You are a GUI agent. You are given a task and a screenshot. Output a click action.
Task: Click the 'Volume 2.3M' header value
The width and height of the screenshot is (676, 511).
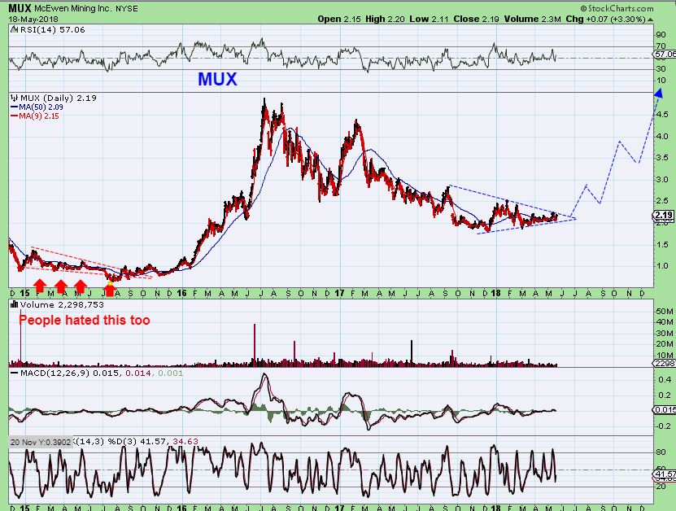point(533,19)
